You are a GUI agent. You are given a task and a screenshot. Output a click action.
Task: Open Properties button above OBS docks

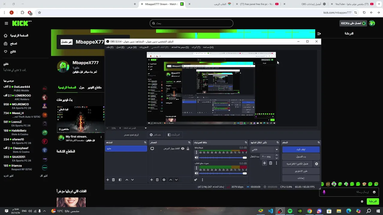point(155,135)
